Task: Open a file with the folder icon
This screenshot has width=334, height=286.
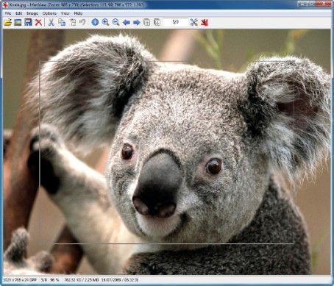Action: coord(7,23)
